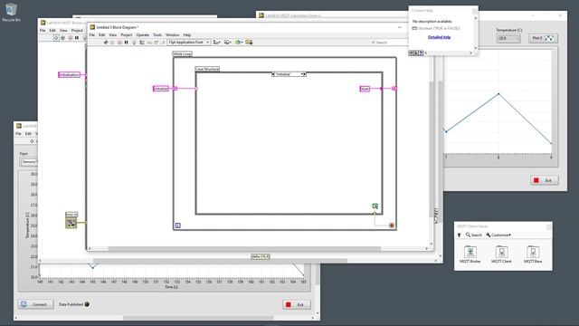Click the Data Published LED indicator
The width and height of the screenshot is (579, 326).
(x=87, y=304)
